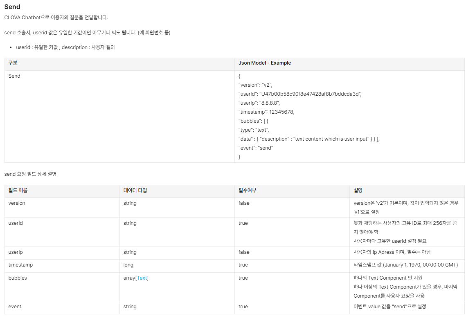
Task: Click the "send 요청 필드 상세 설명" caption
Action: tap(30, 174)
